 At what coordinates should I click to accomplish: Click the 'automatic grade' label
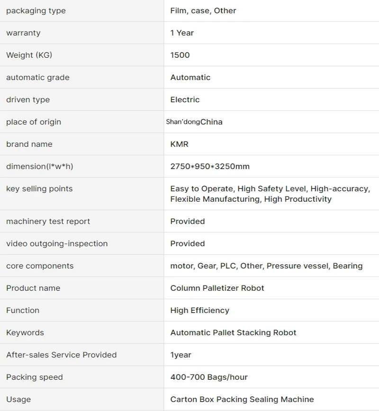click(38, 77)
